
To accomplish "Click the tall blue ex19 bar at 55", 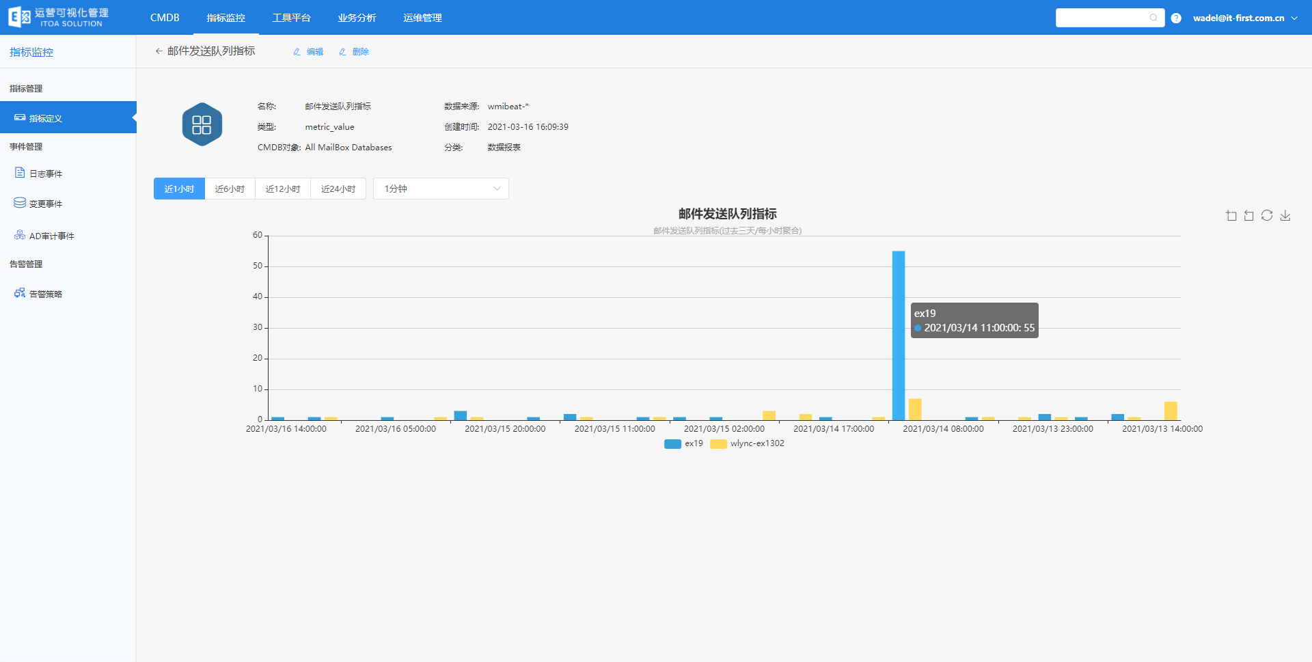I will [899, 335].
